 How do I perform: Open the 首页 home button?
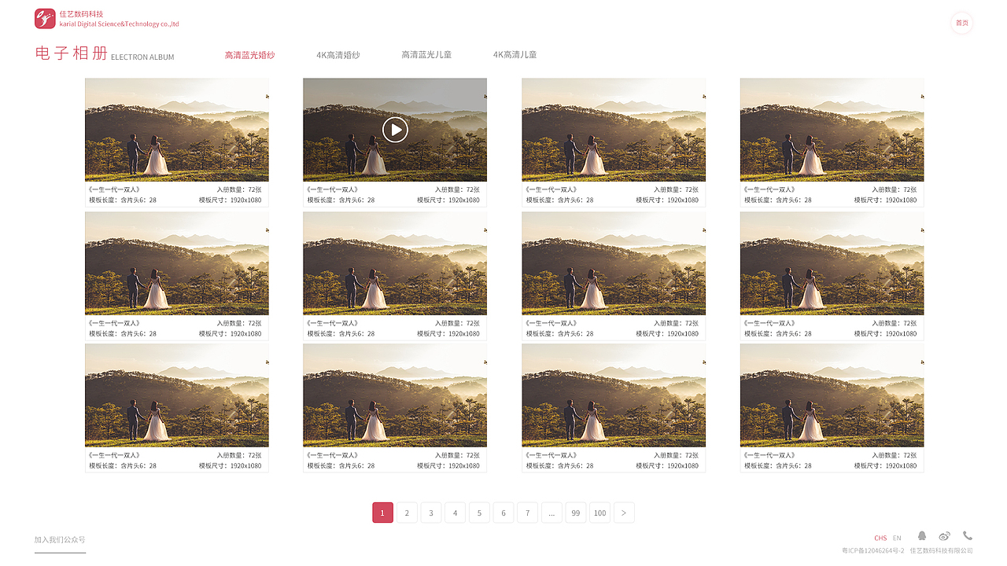(962, 23)
